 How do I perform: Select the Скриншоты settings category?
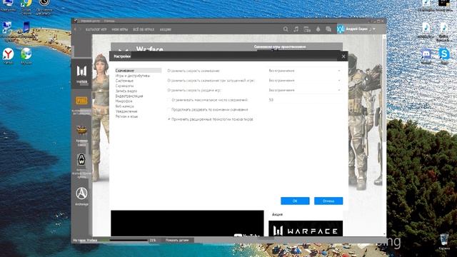click(124, 86)
